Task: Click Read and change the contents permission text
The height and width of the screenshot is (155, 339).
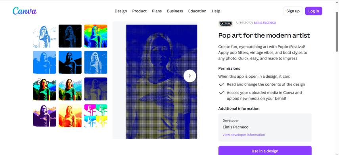Action: pos(266,84)
